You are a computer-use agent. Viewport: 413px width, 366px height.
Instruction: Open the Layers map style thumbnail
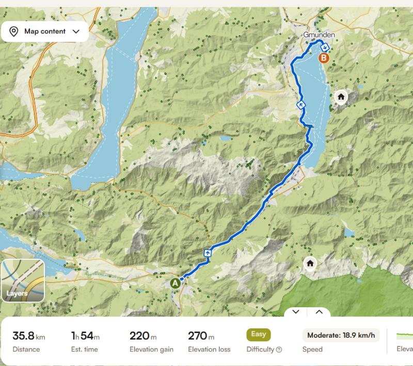point(23,280)
